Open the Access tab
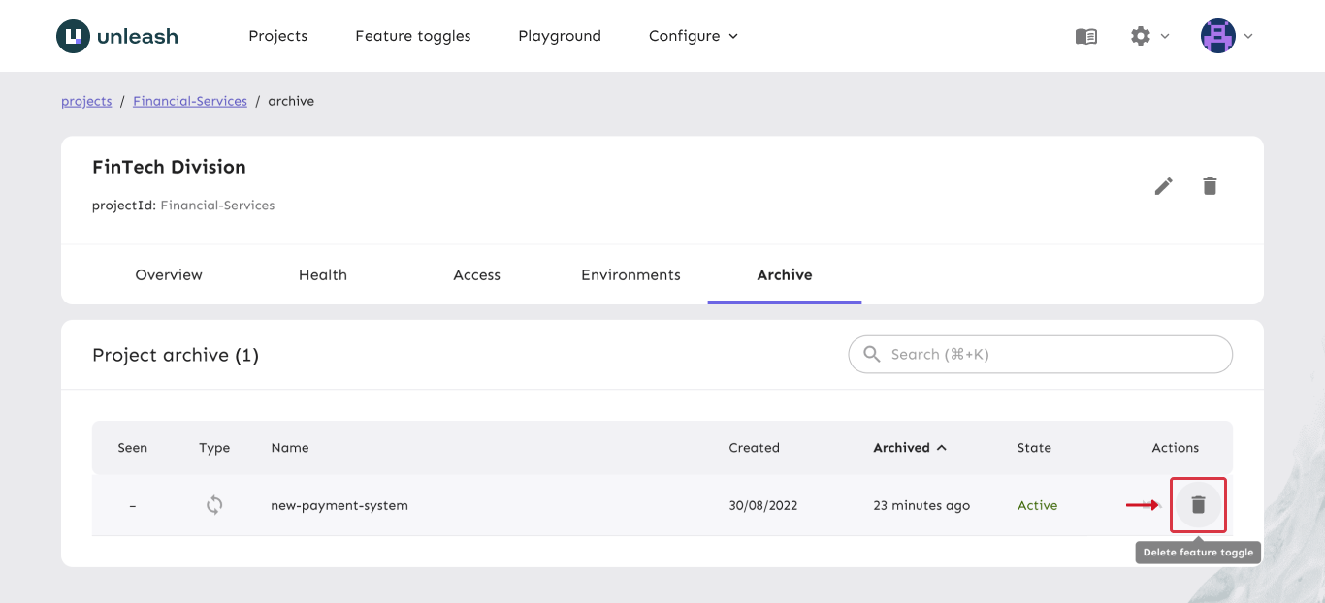The height and width of the screenshot is (603, 1325). [x=476, y=275]
